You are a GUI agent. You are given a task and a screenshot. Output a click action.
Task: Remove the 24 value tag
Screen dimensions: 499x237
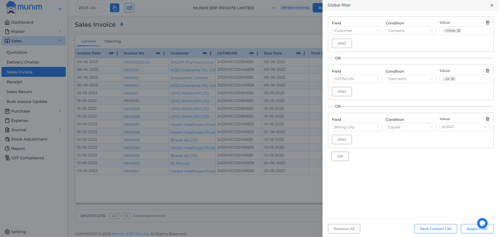[453, 79]
